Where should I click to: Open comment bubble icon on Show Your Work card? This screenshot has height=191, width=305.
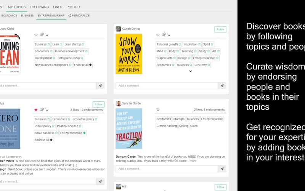pyautogui.click(x=164, y=35)
